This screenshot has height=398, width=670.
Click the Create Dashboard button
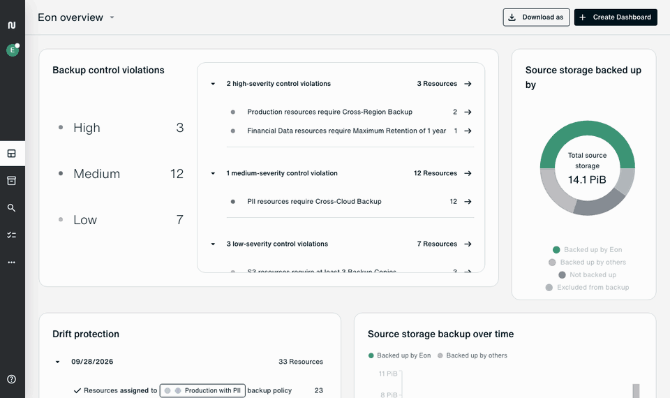[x=616, y=17]
